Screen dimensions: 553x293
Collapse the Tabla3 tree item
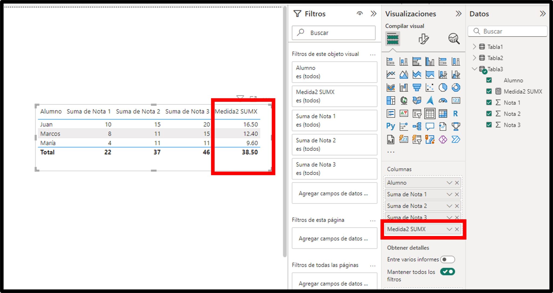[474, 69]
